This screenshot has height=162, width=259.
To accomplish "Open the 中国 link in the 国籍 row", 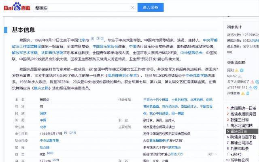I will pyautogui.click(x=43, y=120).
